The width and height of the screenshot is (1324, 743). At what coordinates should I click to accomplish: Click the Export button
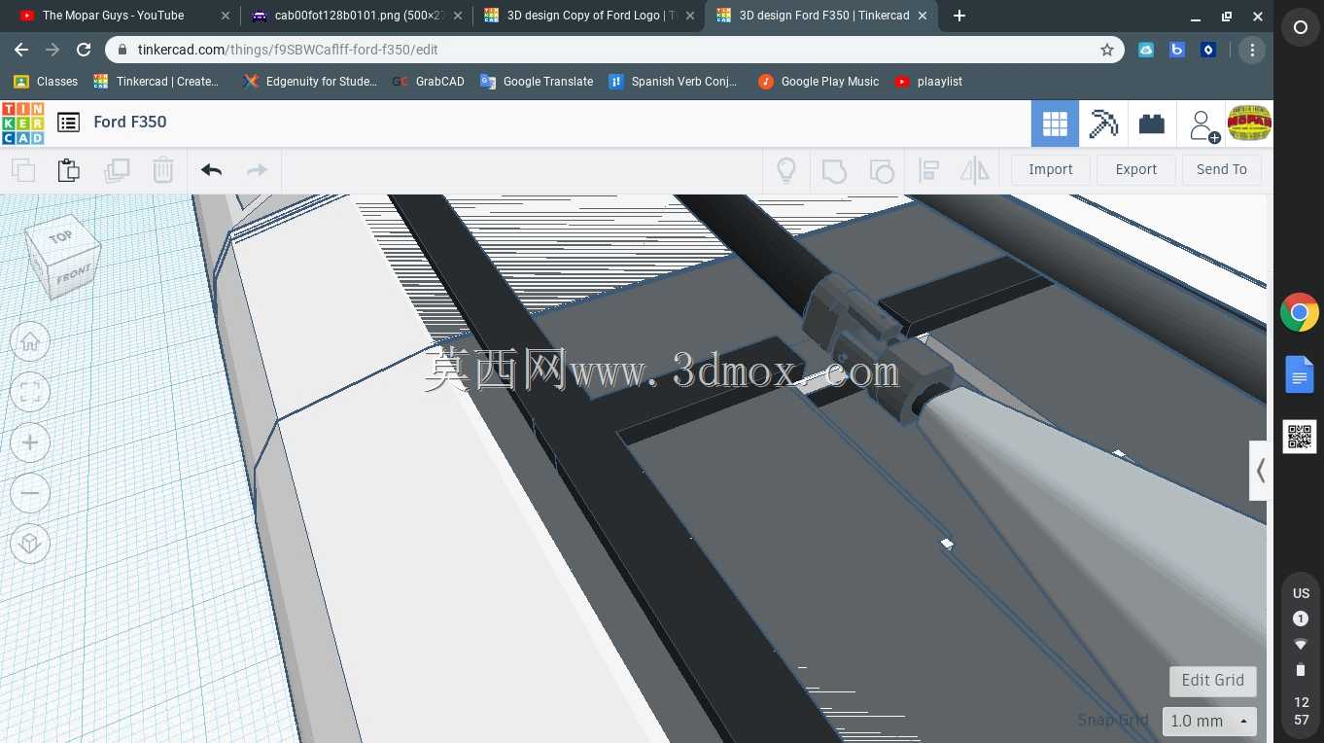coord(1136,169)
